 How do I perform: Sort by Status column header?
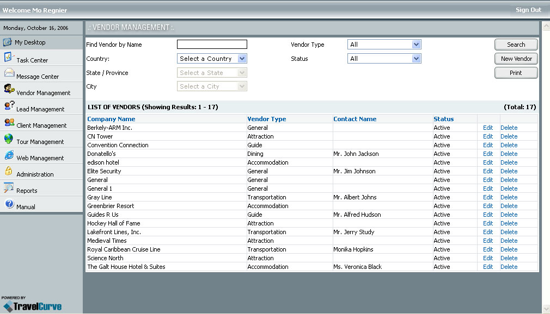point(443,119)
